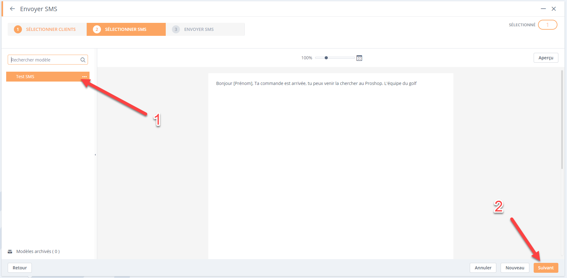
Task: Click the Aperçu button
Action: (x=546, y=58)
